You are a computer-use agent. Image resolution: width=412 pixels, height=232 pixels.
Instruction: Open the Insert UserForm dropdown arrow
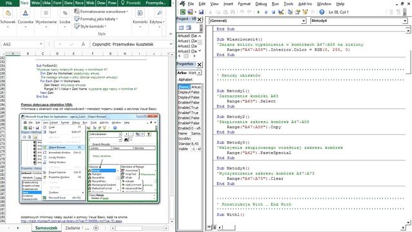point(195,12)
